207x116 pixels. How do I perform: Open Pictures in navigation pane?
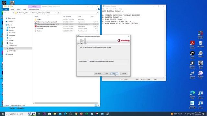pyautogui.click(x=11, y=41)
